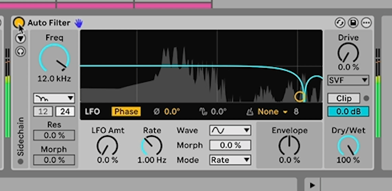Screen dimensions: 392x191
Task: Click the quantize value 8
Action: 296,112
